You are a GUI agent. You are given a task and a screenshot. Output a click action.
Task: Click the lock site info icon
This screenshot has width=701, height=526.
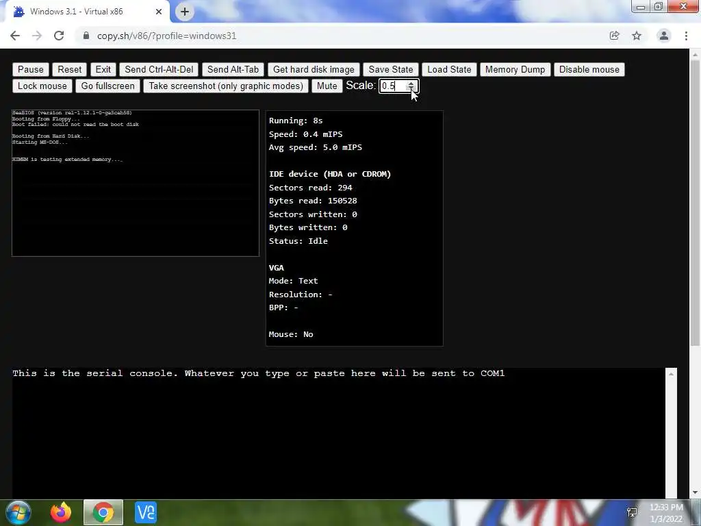86,36
